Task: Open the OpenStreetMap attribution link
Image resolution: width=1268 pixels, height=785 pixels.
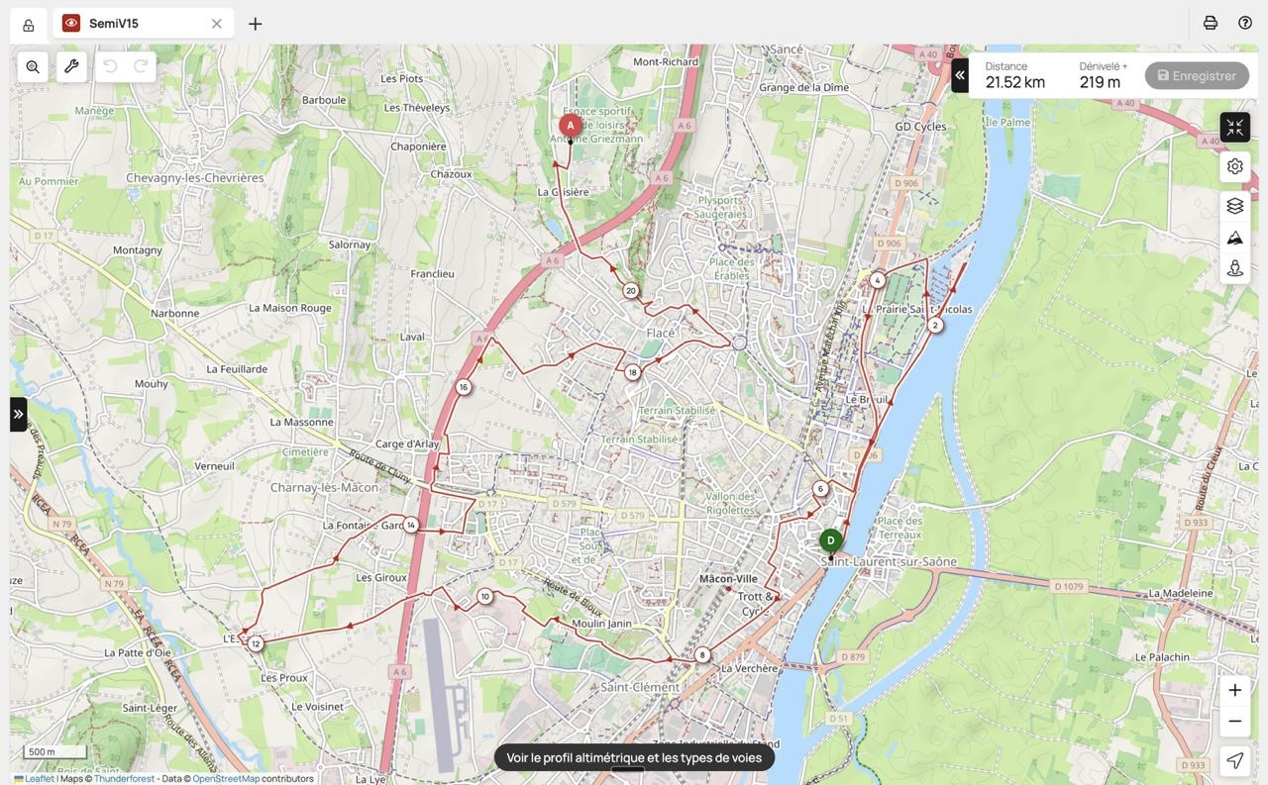Action: click(x=226, y=779)
